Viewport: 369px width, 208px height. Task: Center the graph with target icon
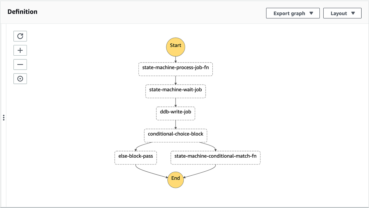(x=20, y=79)
